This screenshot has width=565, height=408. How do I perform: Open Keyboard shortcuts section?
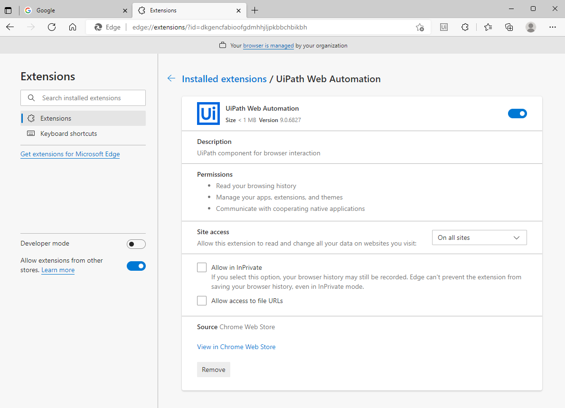pyautogui.click(x=83, y=134)
